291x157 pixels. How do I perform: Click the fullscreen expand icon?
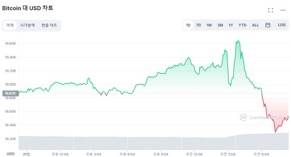[x=270, y=10]
